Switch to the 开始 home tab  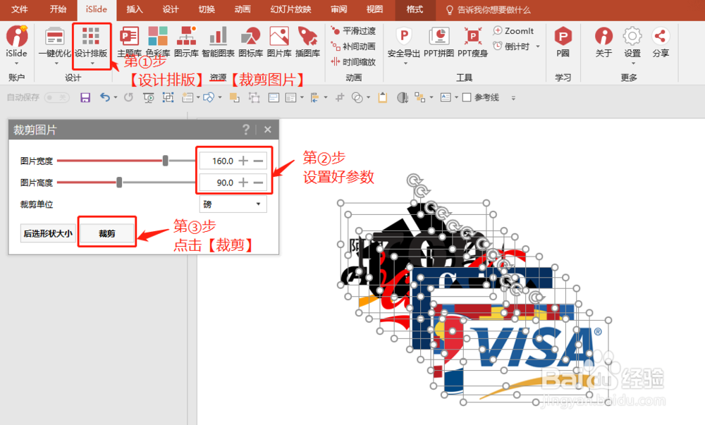click(58, 9)
